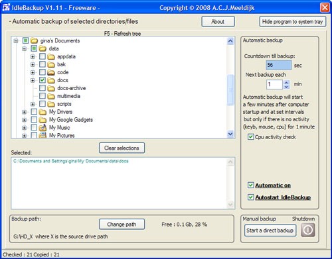Uncheck Autostart IdleBackup checkbox
The image size is (332, 259).
coord(250,197)
